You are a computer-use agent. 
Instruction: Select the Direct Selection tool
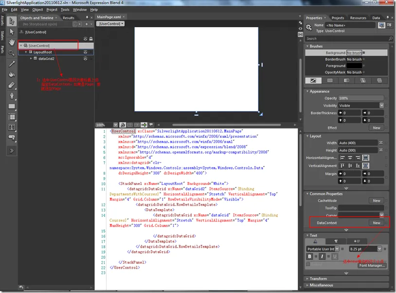pyautogui.click(x=12, y=32)
